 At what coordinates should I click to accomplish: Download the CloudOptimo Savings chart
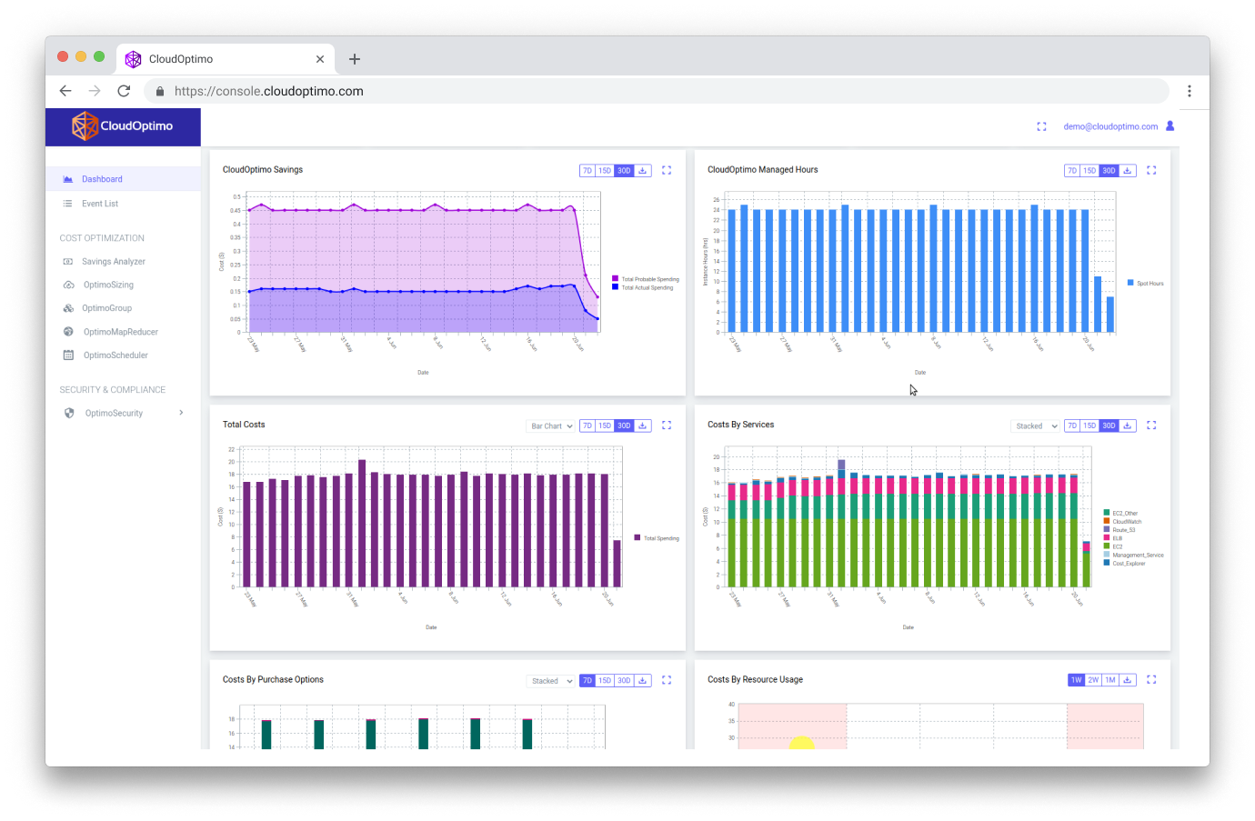point(643,171)
